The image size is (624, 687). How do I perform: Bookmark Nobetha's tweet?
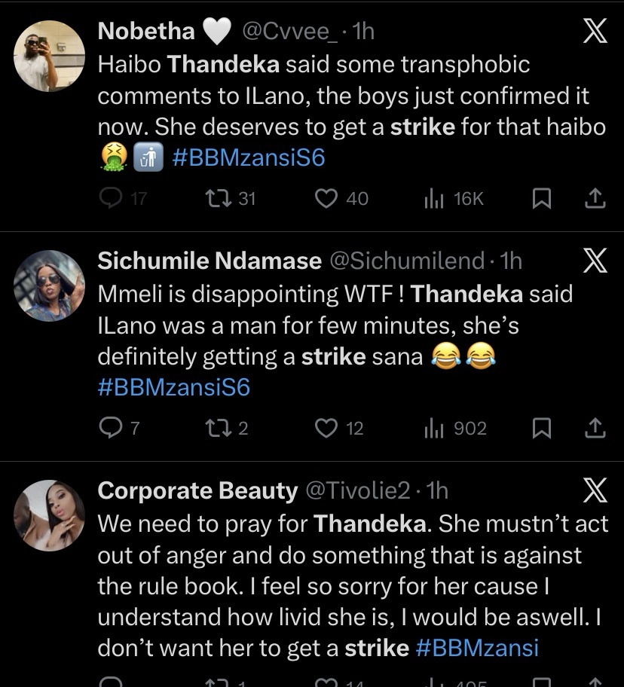tap(540, 198)
